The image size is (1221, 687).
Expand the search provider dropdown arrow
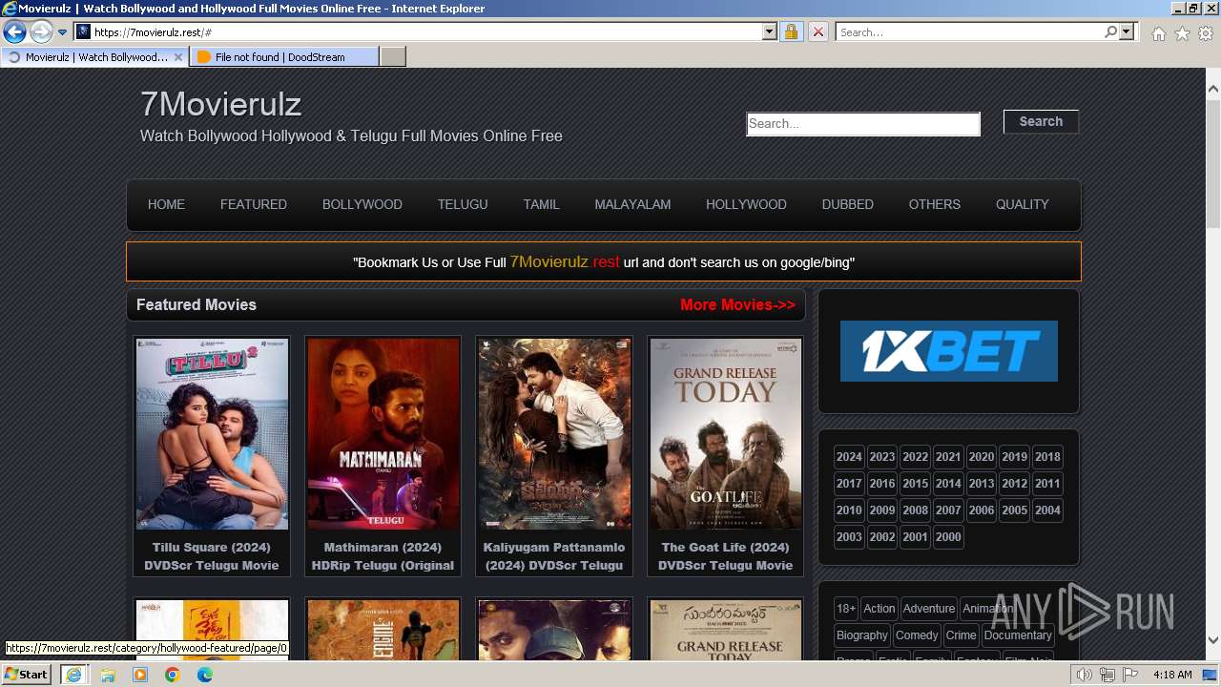click(x=1127, y=32)
